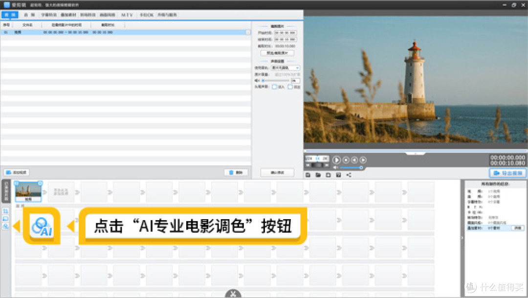Click the options handle at the clip row's right end
Screen dimensions: 528x298
(248, 32)
